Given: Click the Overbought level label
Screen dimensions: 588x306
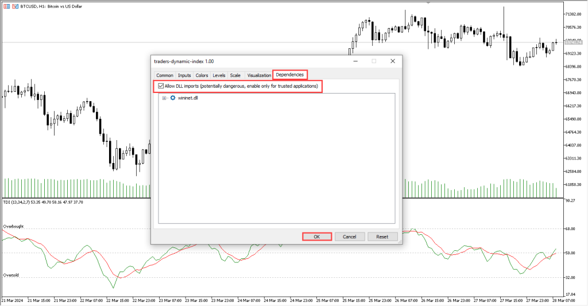Looking at the screenshot, I should point(14,227).
